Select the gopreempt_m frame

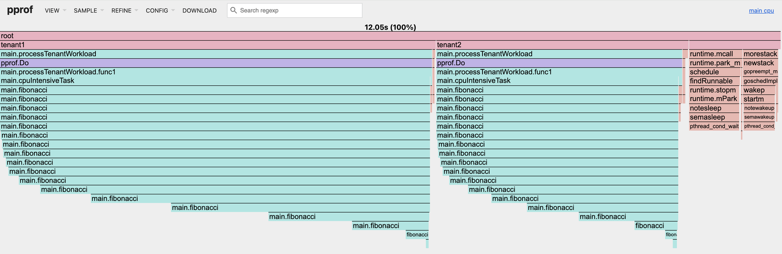(760, 72)
